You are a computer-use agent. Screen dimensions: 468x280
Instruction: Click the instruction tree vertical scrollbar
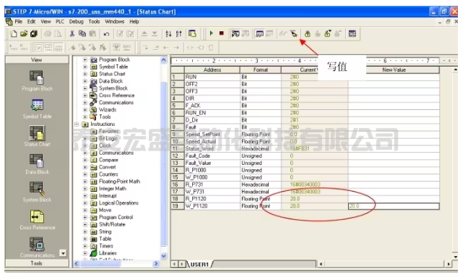[x=163, y=158]
